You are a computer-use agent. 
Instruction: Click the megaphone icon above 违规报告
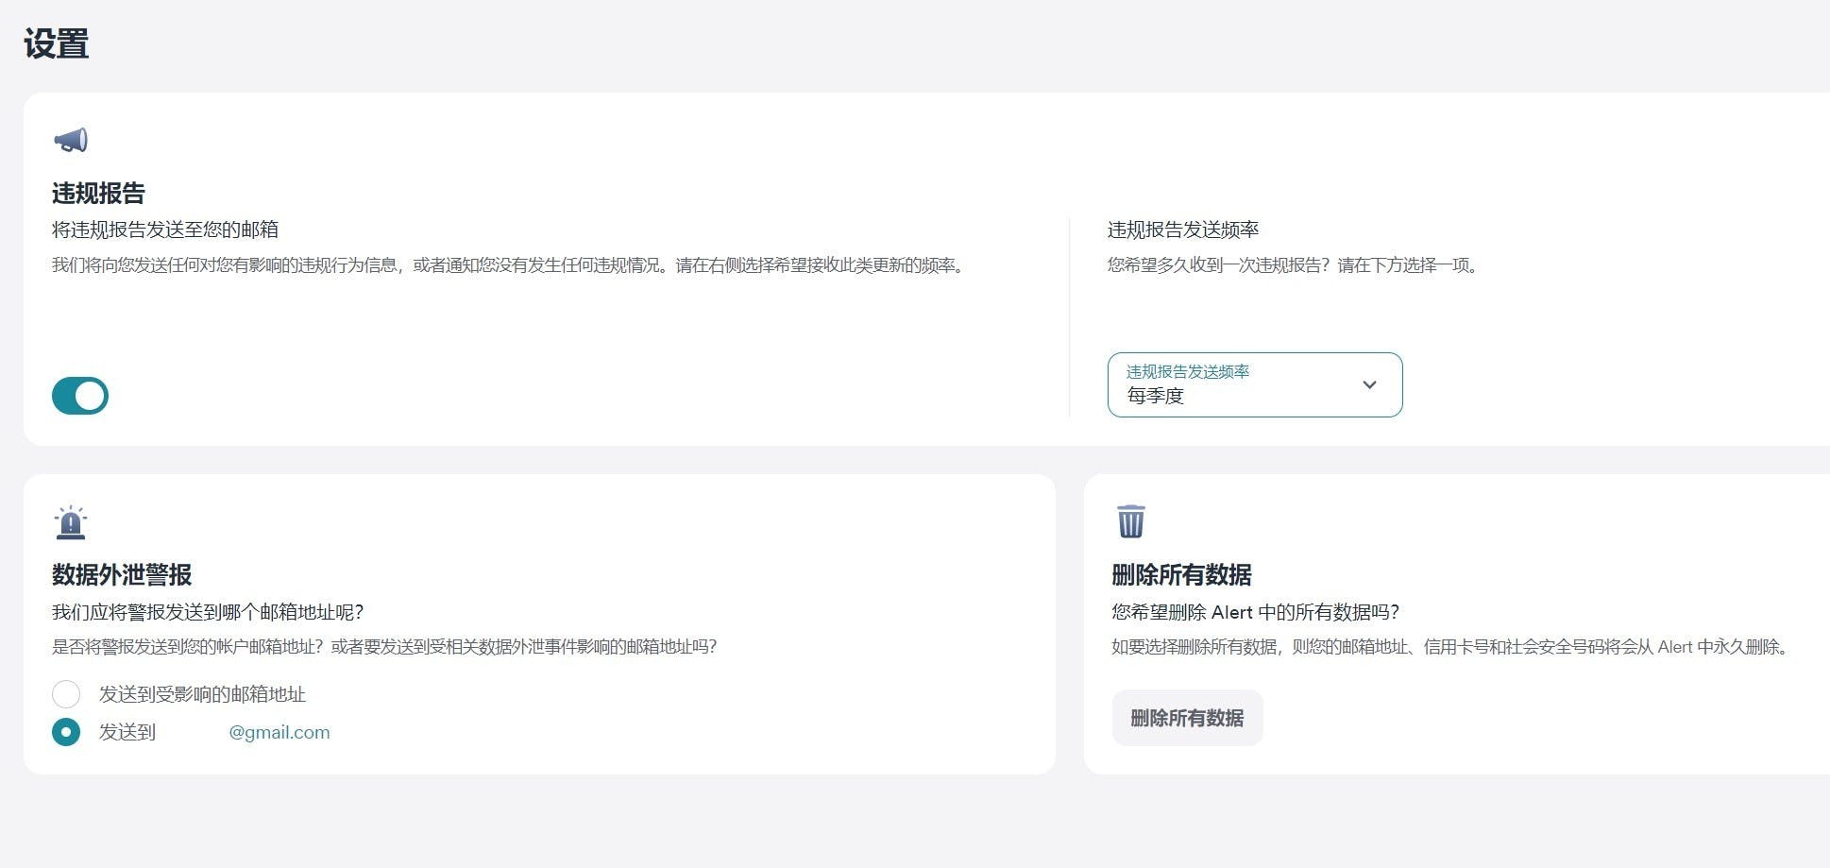tap(71, 141)
